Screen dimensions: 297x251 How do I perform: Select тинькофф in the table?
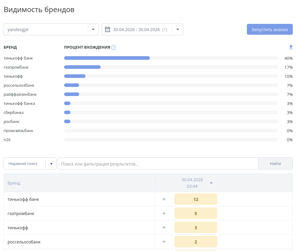(18, 228)
